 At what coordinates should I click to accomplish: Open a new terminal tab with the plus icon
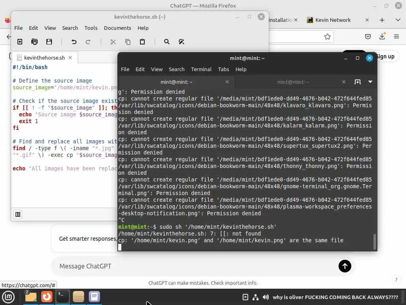[357, 82]
